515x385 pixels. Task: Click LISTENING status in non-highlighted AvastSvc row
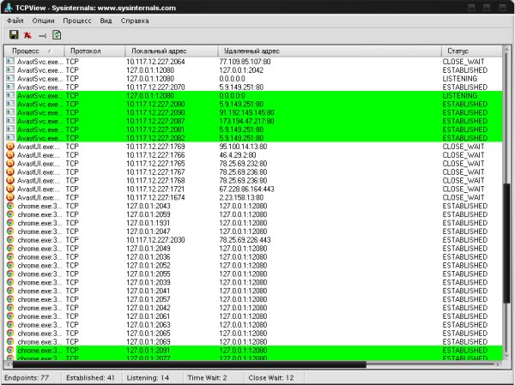coord(460,79)
